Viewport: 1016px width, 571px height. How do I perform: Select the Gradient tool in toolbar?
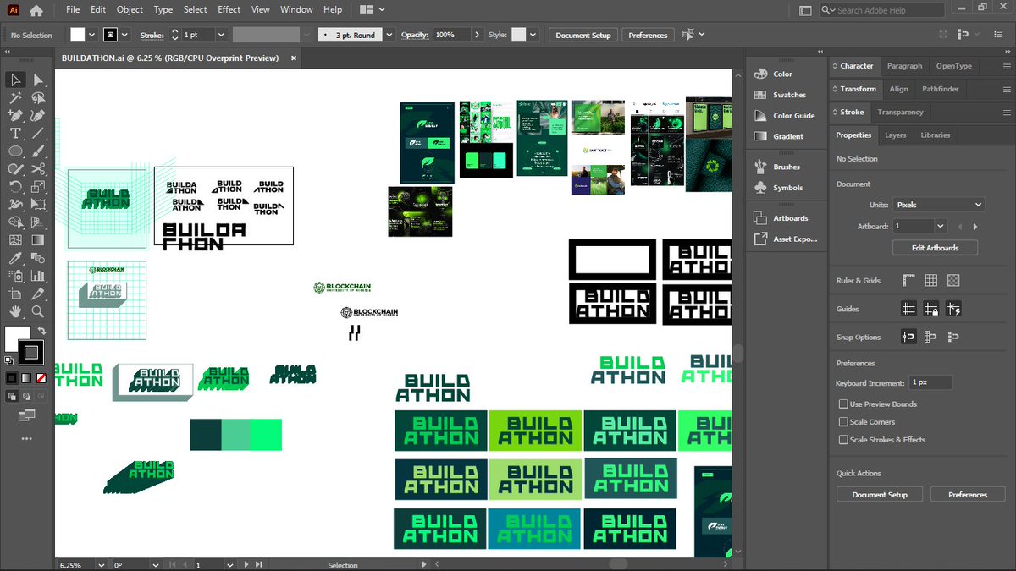click(x=38, y=240)
